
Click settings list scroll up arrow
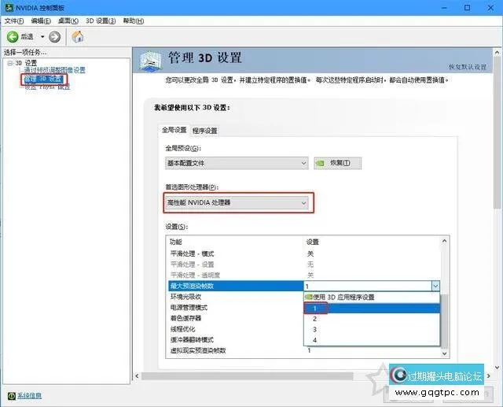pyautogui.click(x=444, y=241)
